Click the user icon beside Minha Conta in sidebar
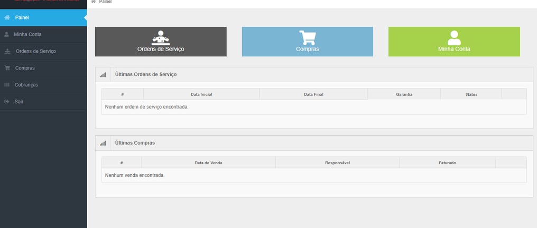 coord(6,34)
